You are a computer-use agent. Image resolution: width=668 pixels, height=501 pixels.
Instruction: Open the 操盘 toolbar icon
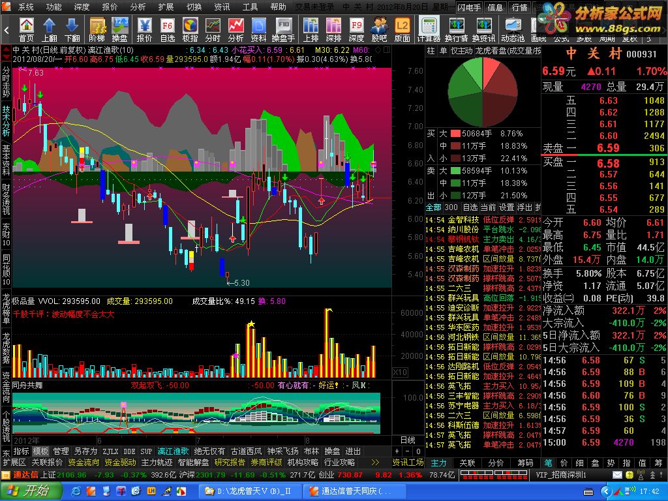click(x=120, y=29)
